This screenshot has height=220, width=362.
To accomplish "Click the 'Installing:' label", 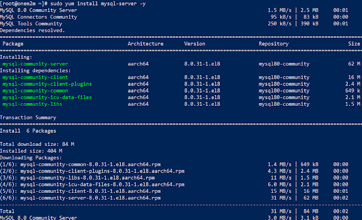I will pyautogui.click(x=16, y=57).
